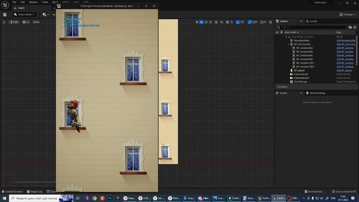Create new folder in Outliner
This screenshot has width=359, height=202.
[x=350, y=27]
